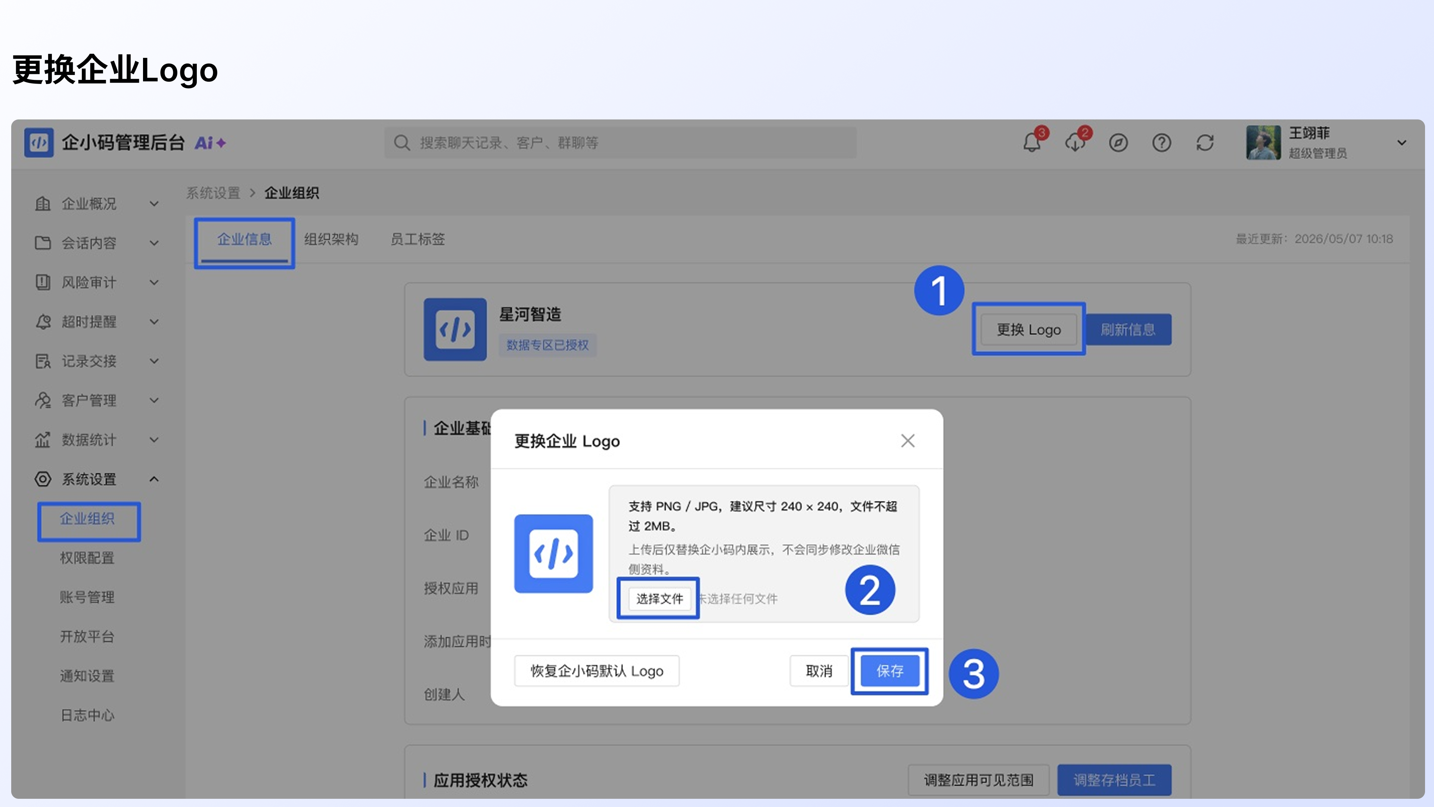Viewport: 1434px width, 807px height.
Task: Click 选择文件 to pick a logo
Action: pos(659,599)
